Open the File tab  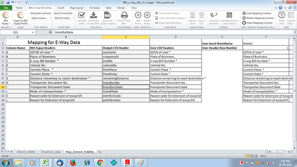click(6, 8)
